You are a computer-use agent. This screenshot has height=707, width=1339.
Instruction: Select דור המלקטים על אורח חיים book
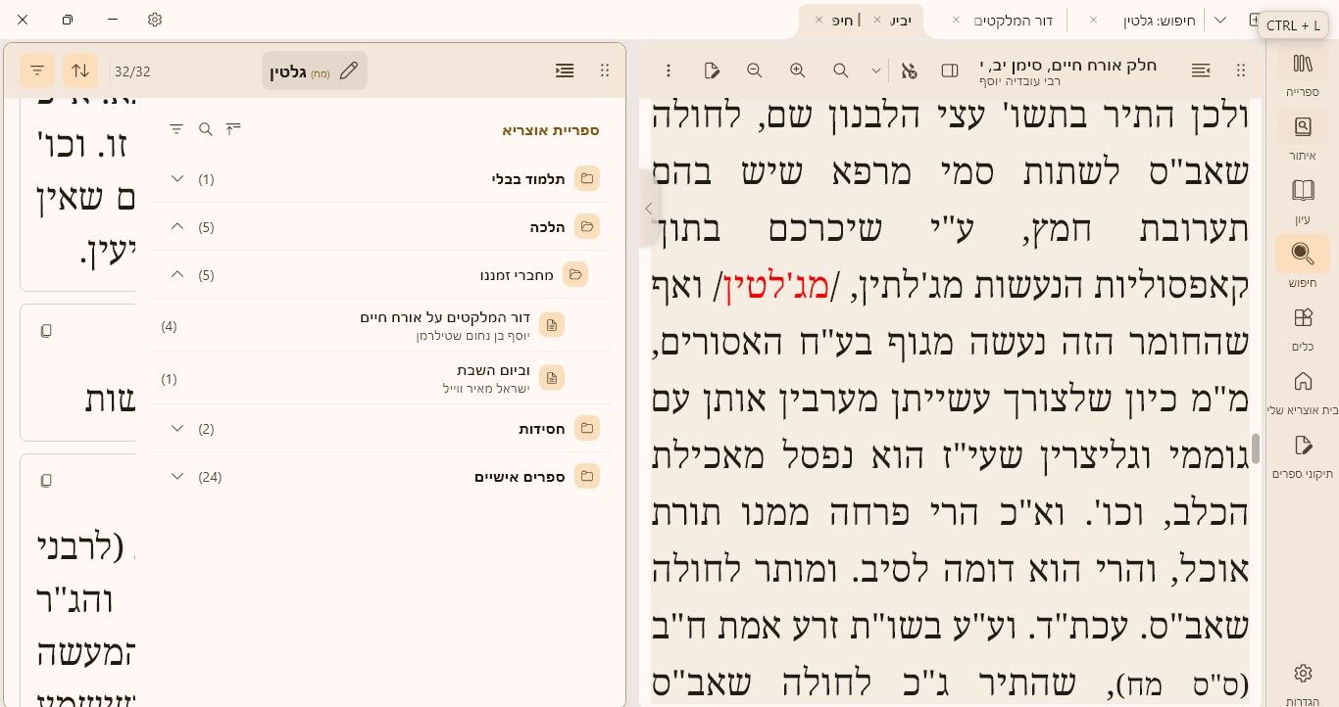pyautogui.click(x=382, y=326)
